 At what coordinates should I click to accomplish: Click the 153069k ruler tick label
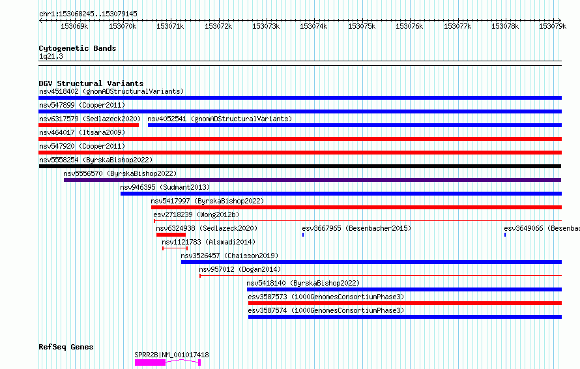click(x=74, y=27)
